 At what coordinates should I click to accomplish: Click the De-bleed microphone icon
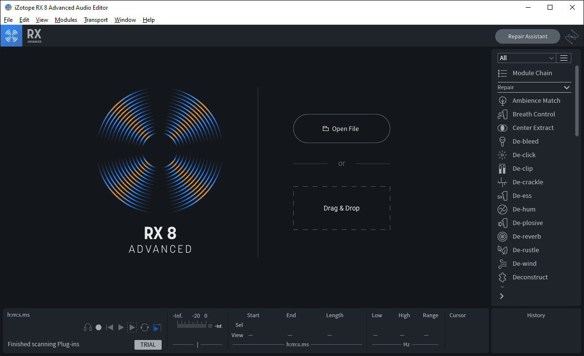tap(502, 141)
